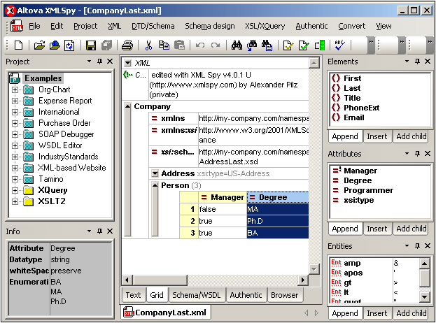Collapse the Company element
This screenshot has height=323, width=436.
tap(127, 106)
